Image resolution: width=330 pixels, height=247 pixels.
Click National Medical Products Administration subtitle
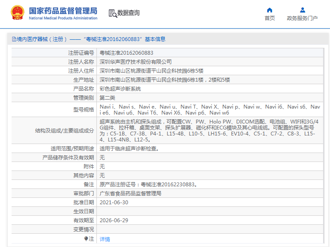click(x=63, y=18)
